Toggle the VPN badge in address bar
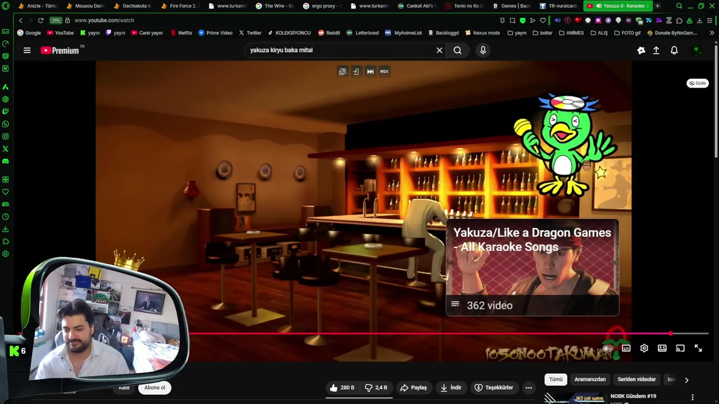719x404 pixels. click(56, 20)
